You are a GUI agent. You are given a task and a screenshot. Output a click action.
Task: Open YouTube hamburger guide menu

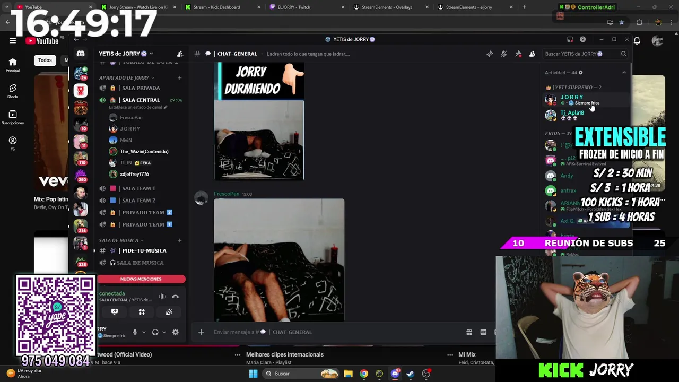(x=12, y=41)
